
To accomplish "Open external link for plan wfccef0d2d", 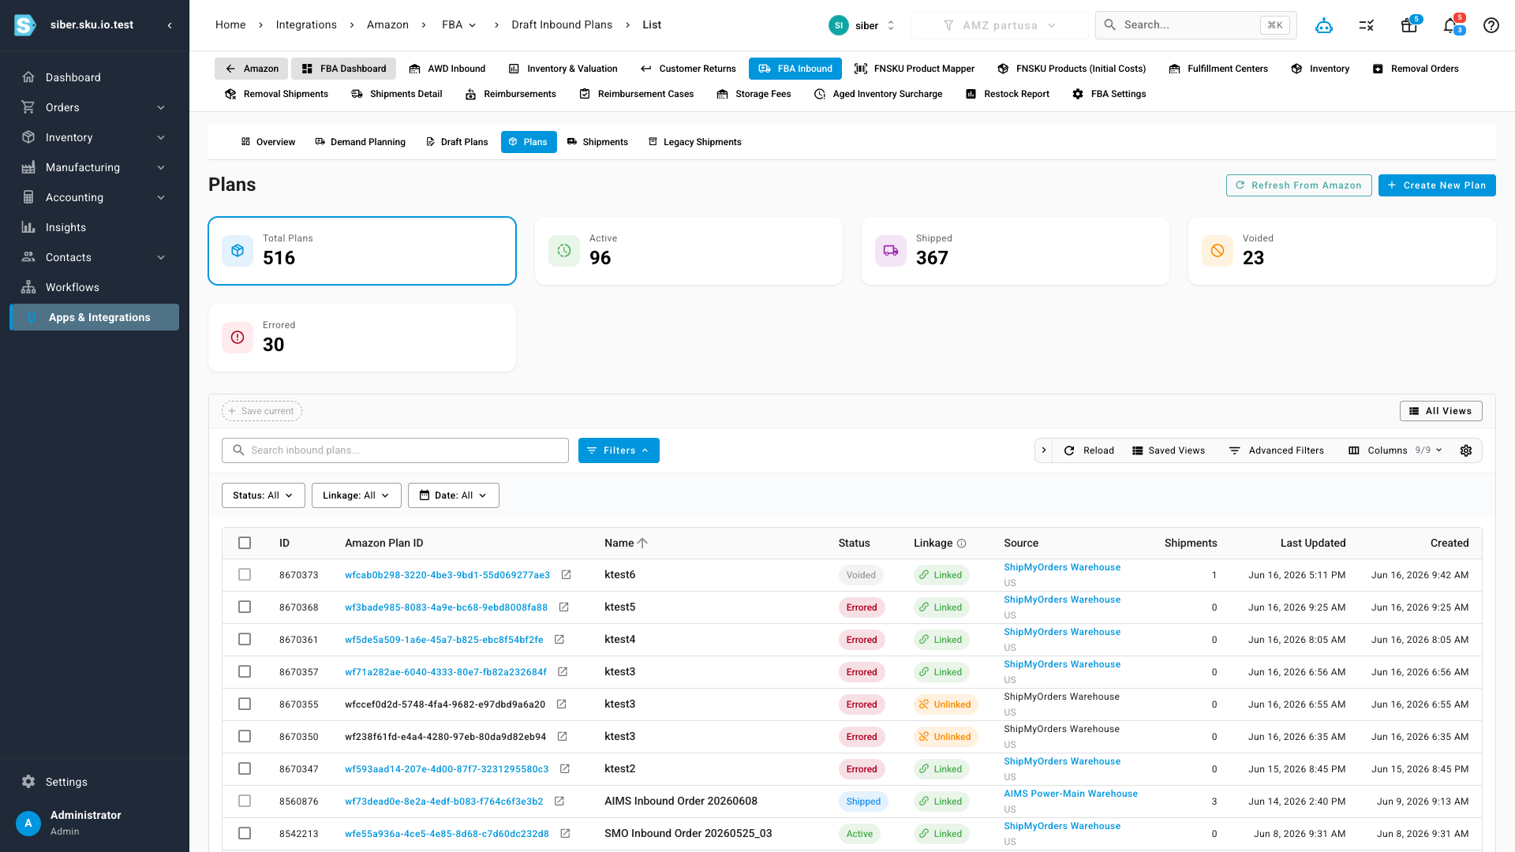I will point(561,704).
